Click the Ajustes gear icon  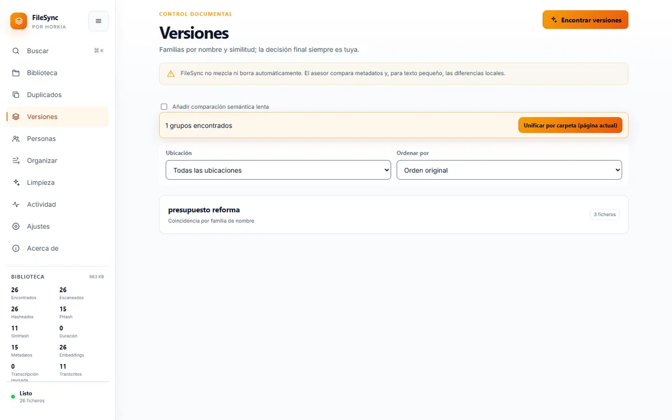[x=16, y=226]
